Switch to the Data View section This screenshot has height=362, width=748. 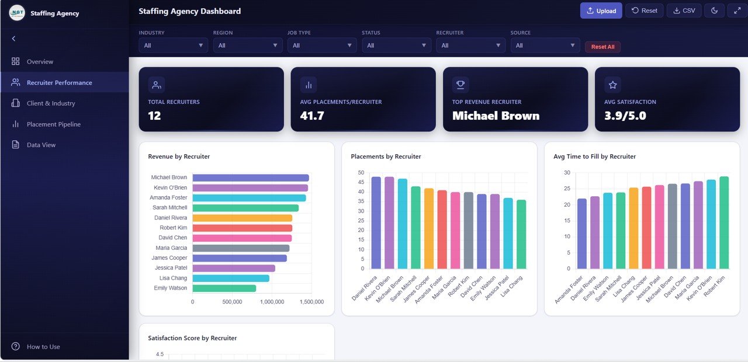click(x=41, y=145)
